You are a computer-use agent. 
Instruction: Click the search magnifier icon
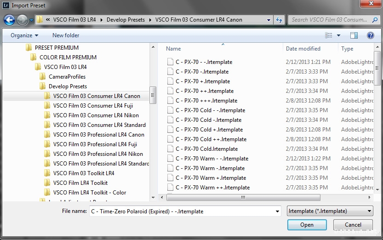pos(375,20)
